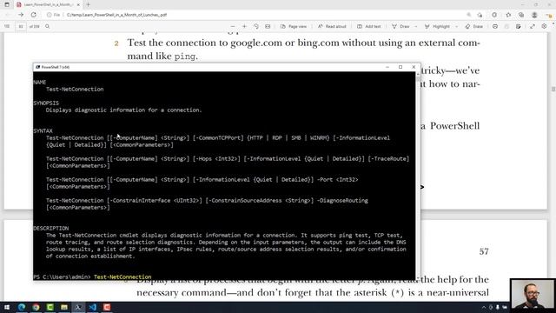Click the PowerShell window vertical scrollbar
Screen dimensions: 556x313
(x=418, y=176)
